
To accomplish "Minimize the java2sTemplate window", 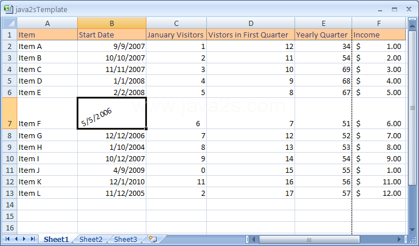I will coord(380,10).
